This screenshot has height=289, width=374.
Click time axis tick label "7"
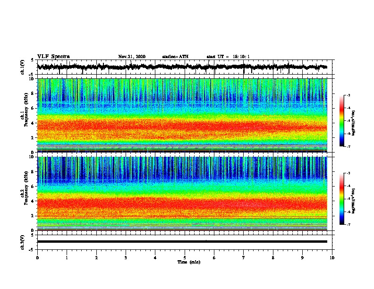point(244,258)
